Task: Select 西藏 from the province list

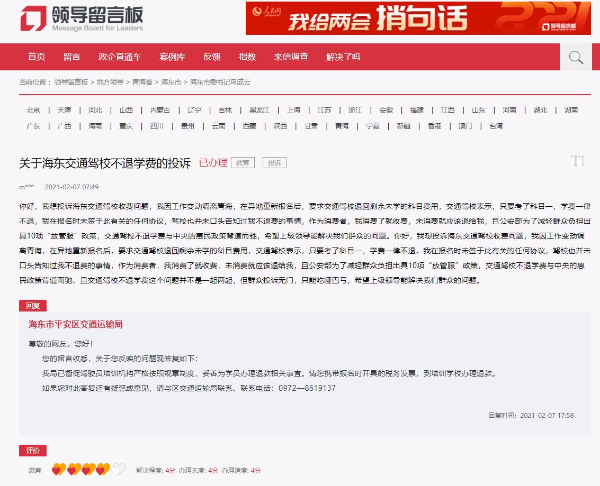Action: [249, 126]
